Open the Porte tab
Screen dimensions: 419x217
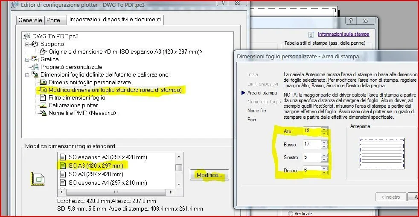[x=53, y=20]
